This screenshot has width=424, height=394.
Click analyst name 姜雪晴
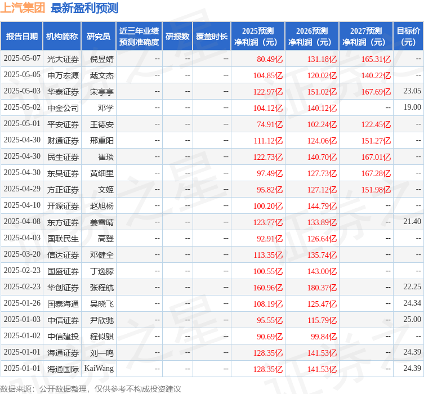[102, 222]
